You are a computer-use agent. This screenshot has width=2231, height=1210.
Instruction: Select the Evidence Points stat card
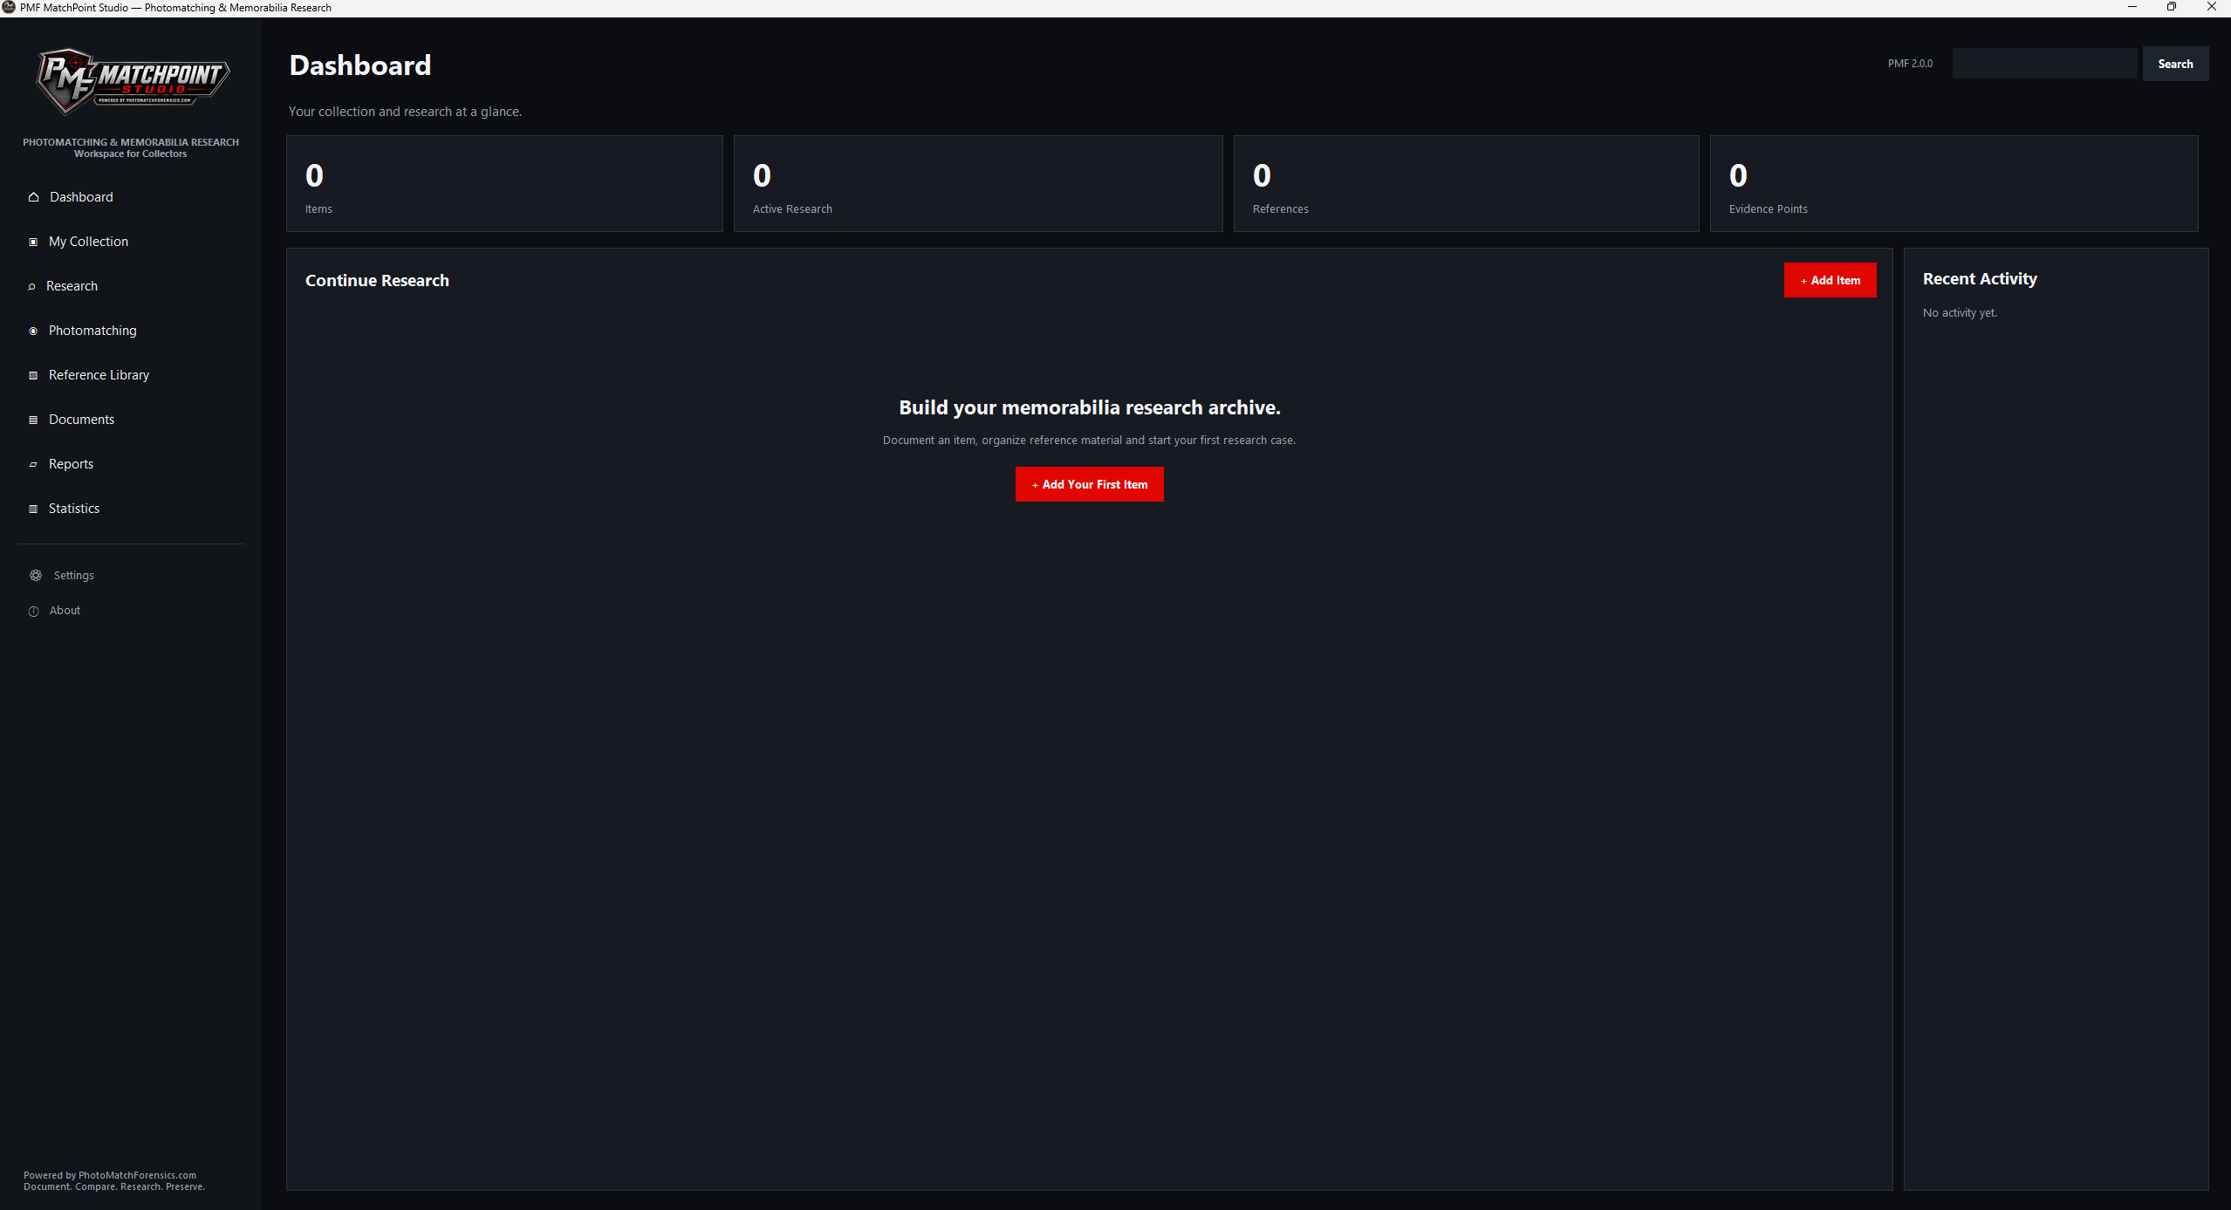coord(1954,183)
